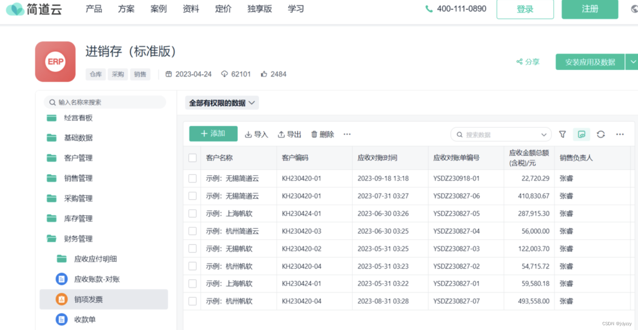This screenshot has height=330, width=638.
Task: Focus the 输入名称来搜索 sidebar search field
Action: pos(105,102)
